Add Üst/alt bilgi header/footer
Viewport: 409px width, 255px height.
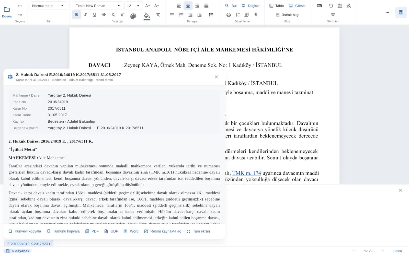287,15
